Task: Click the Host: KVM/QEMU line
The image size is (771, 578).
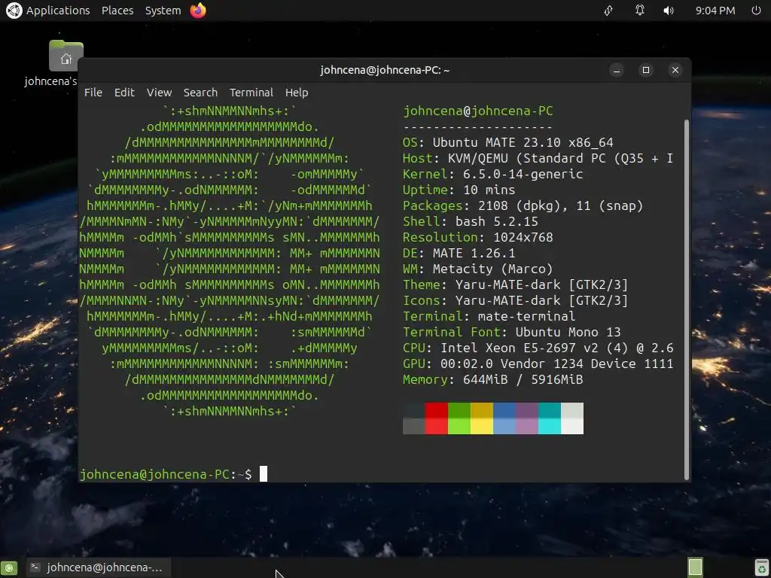Action: click(538, 158)
